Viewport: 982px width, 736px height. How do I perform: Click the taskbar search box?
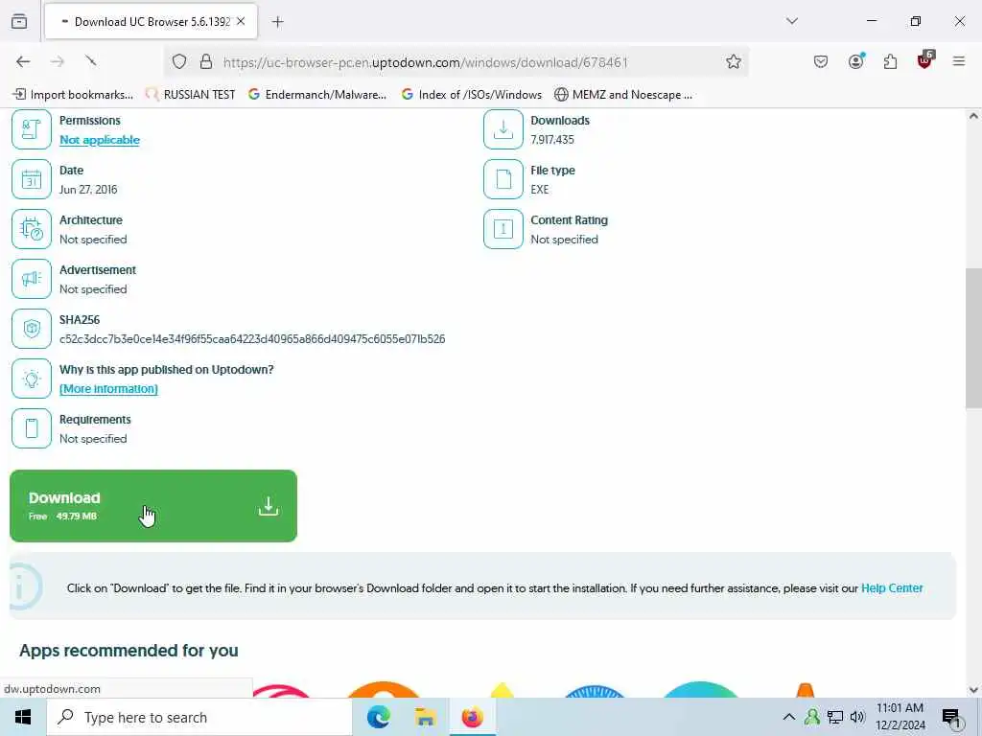199,717
